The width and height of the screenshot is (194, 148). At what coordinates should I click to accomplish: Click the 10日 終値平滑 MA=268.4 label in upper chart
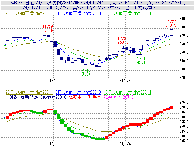127,13
